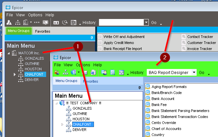
Task: Click Go button in green toolbar
Action: click(202, 73)
